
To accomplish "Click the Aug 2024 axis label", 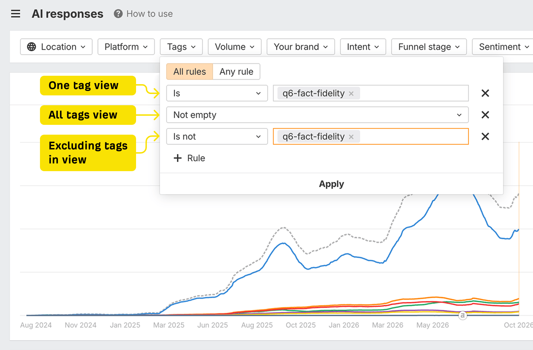I will (36, 325).
